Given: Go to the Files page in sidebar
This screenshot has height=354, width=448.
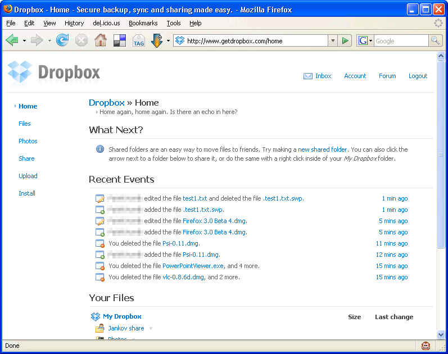Looking at the screenshot, I should coord(25,124).
